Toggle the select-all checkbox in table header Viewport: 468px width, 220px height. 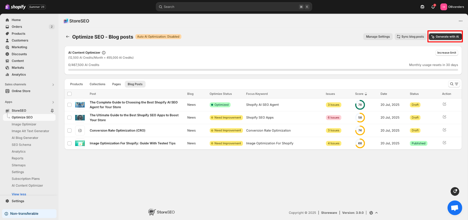tap(69, 94)
